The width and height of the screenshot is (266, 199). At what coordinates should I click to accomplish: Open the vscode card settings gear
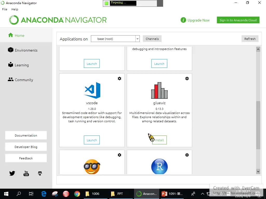coord(119,79)
